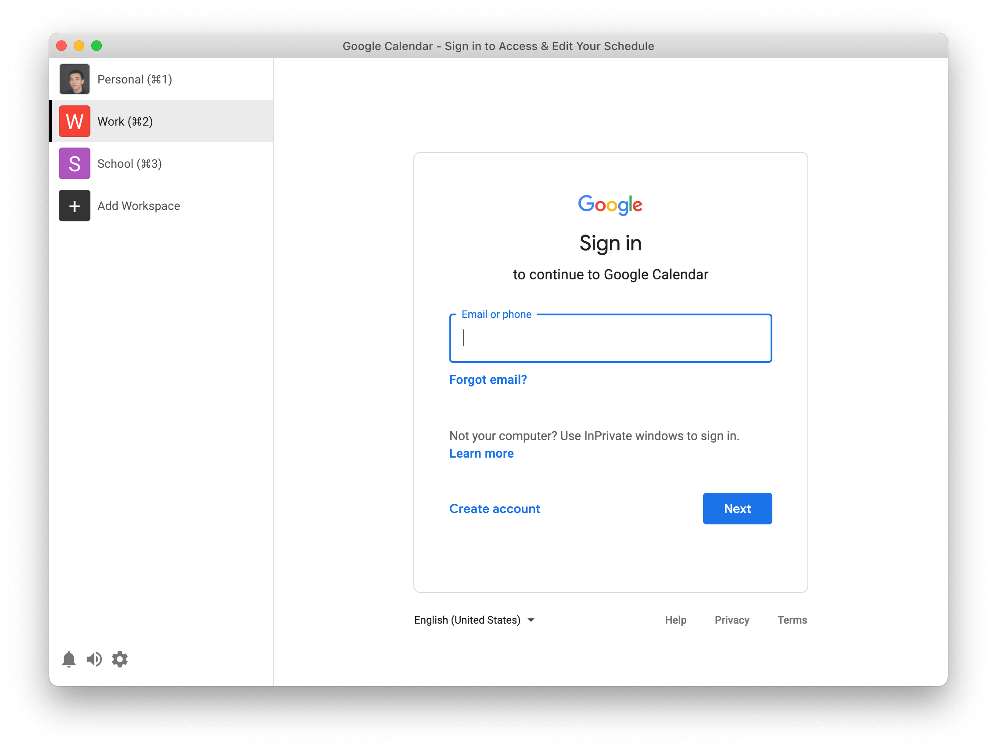Open the Help footer link

675,620
